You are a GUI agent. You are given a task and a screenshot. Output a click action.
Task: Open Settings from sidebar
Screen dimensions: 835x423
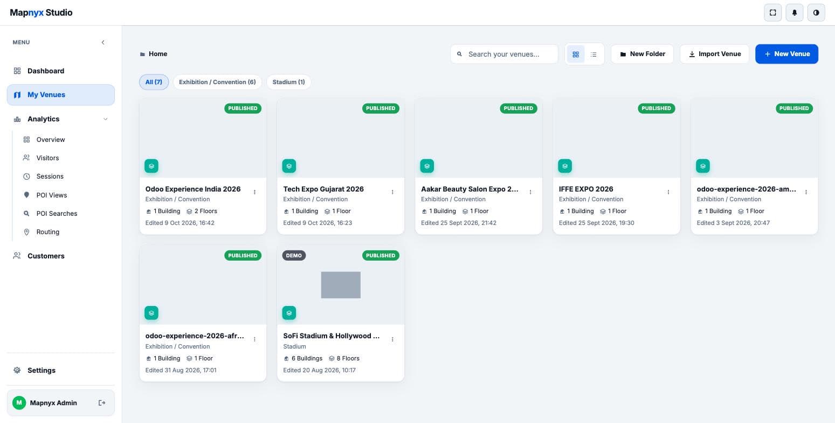click(61, 371)
